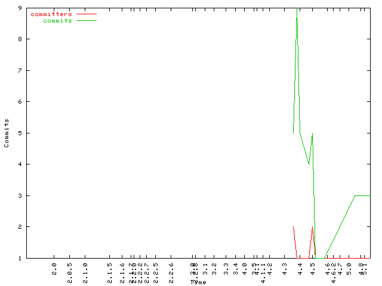Image resolution: width=382 pixels, height=286 pixels.
Task: Click the "commits" legend label
Action: (57, 21)
